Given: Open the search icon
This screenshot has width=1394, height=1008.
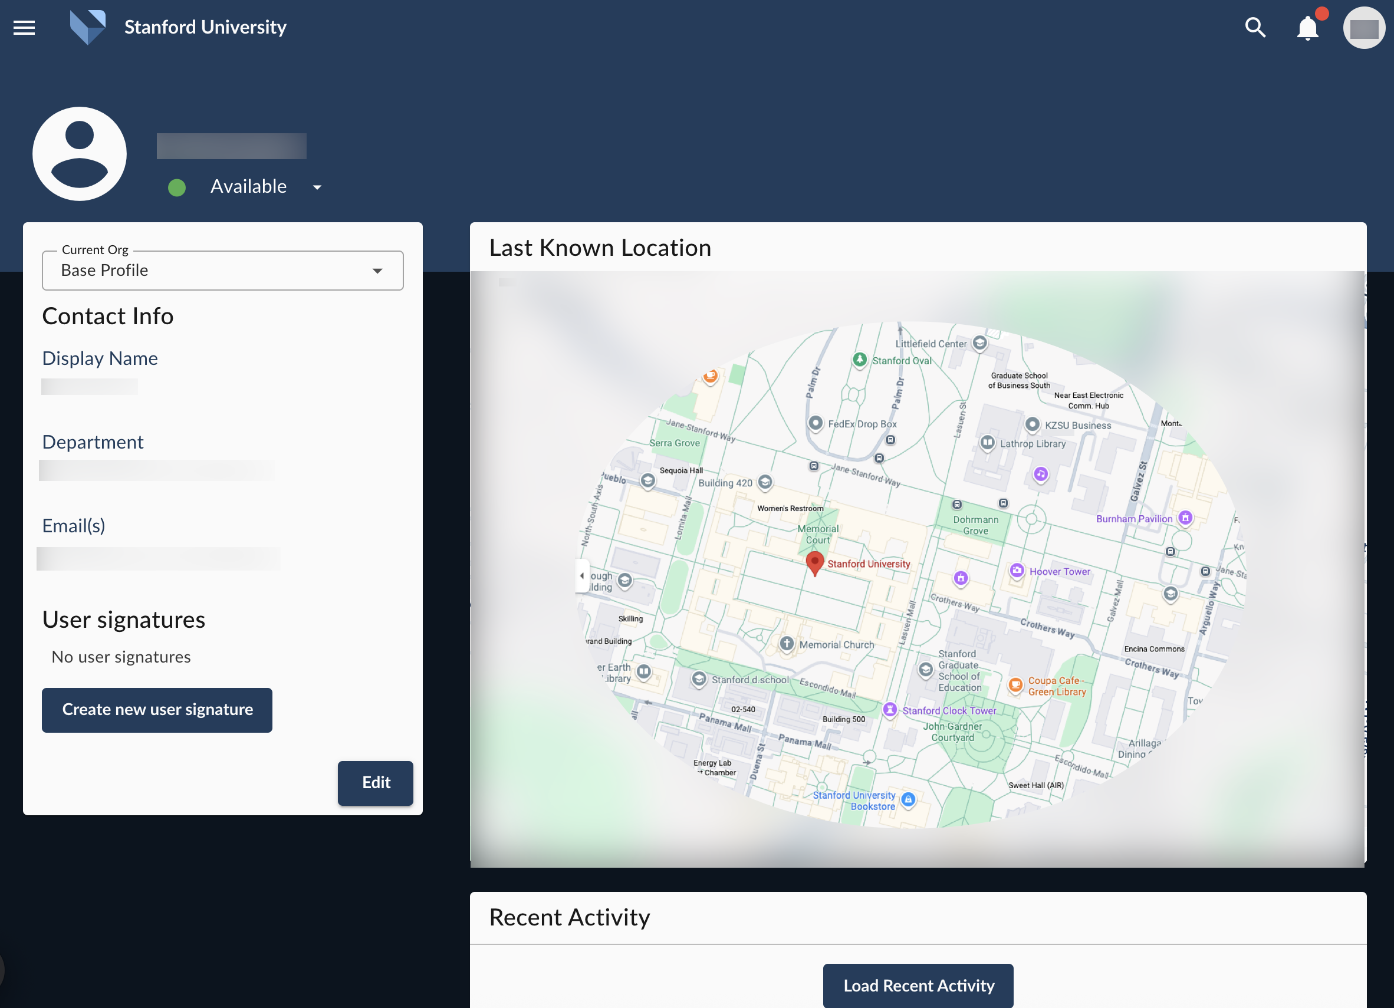Looking at the screenshot, I should 1255,28.
